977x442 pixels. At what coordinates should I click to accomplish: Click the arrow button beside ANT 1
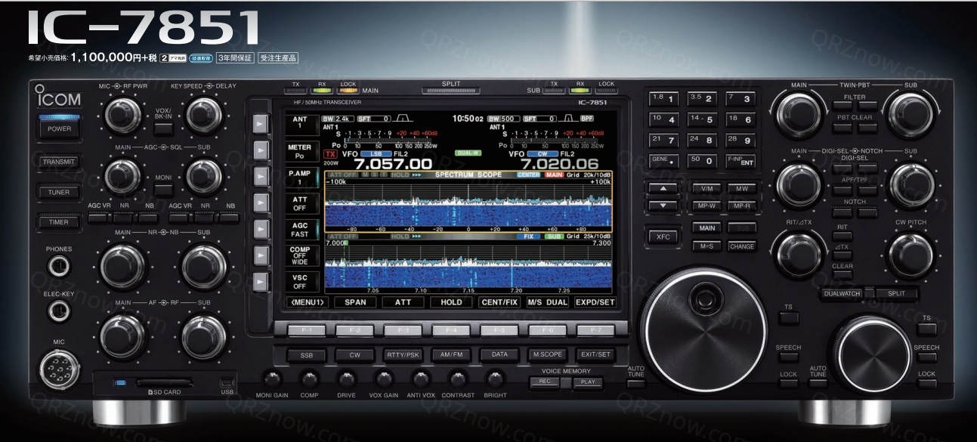[260, 123]
